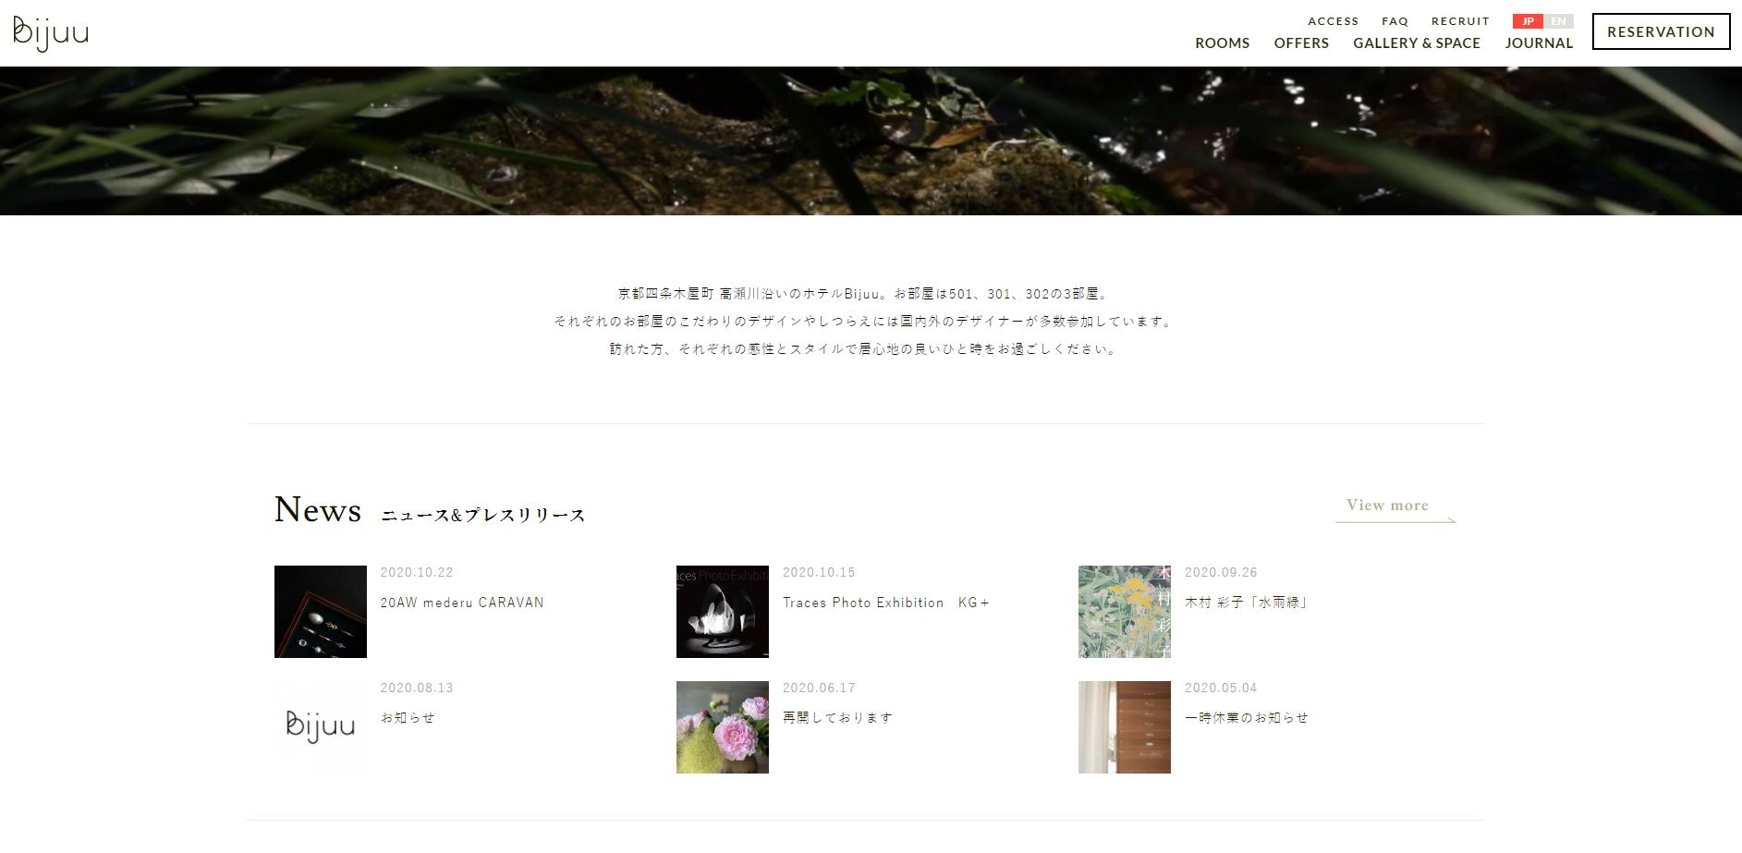Screen dimensions: 1742x853
Task: Click the Bijuu logo in header
Action: (x=51, y=33)
